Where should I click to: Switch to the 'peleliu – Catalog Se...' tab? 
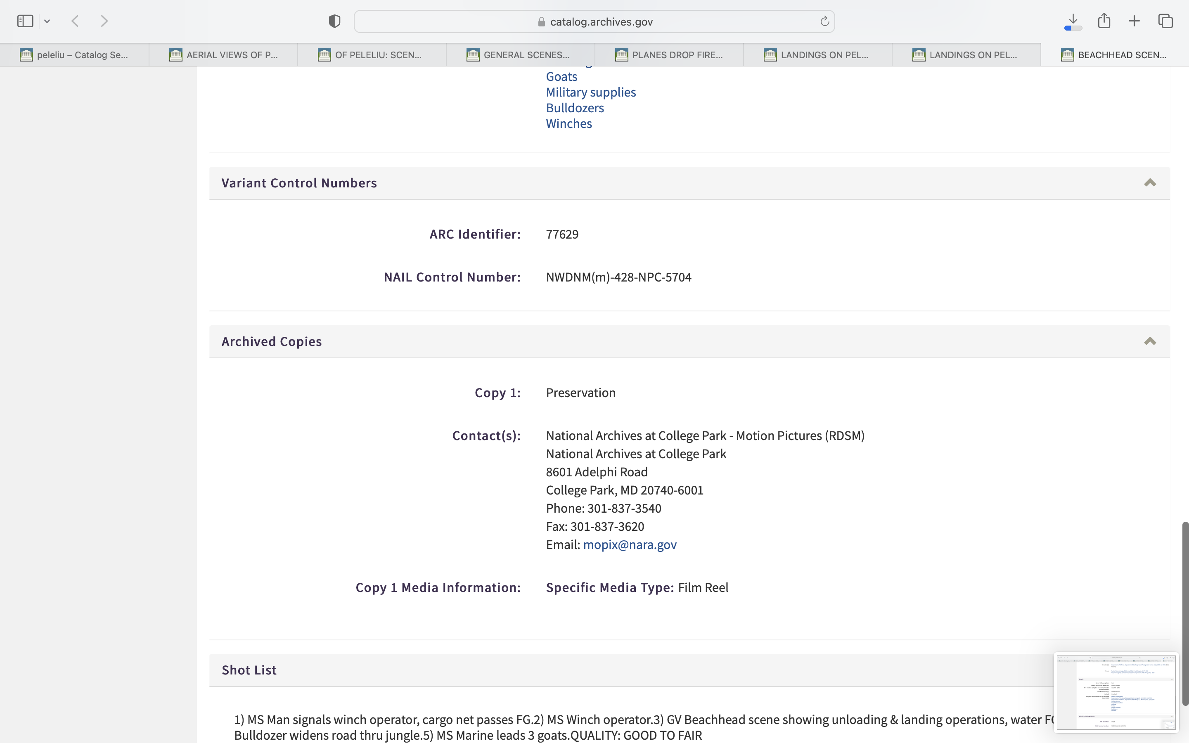75,55
